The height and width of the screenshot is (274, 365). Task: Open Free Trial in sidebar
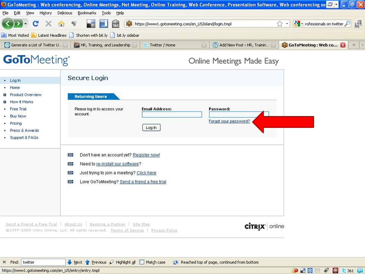[18, 109]
